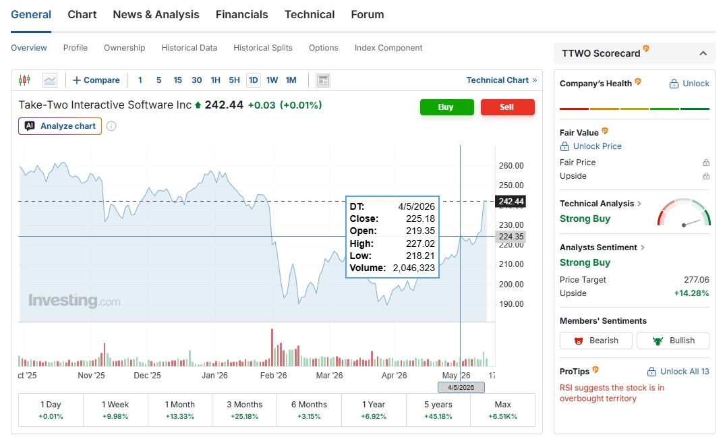The width and height of the screenshot is (727, 437).
Task: Switch to candlestick chart type icon
Action: (24, 80)
